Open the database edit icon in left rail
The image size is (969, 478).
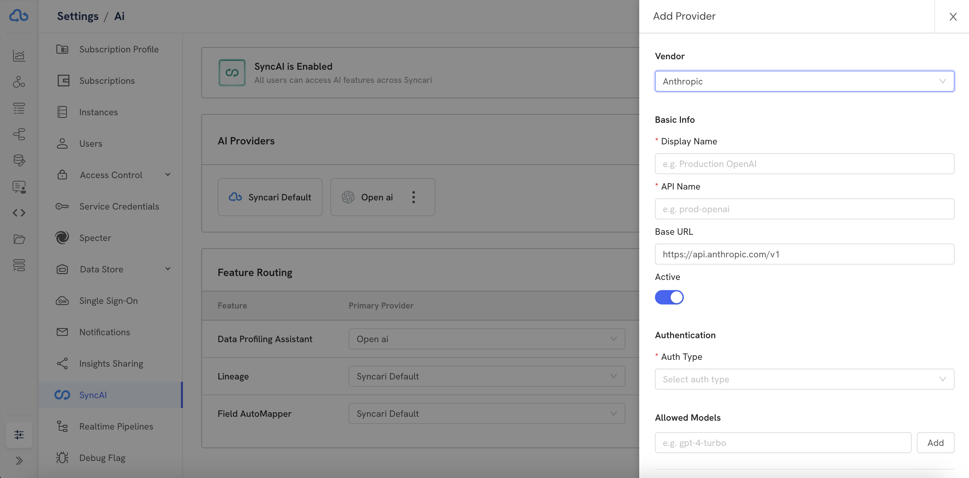click(x=19, y=160)
